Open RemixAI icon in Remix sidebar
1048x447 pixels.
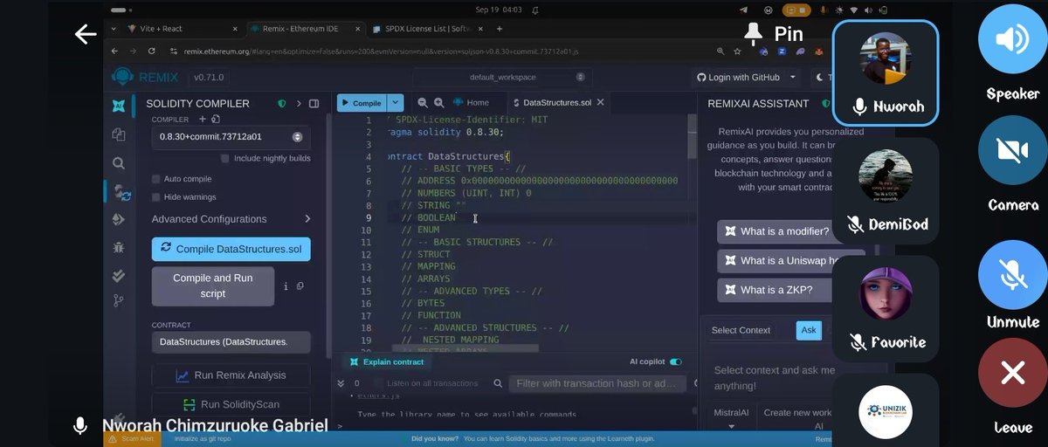[119, 107]
